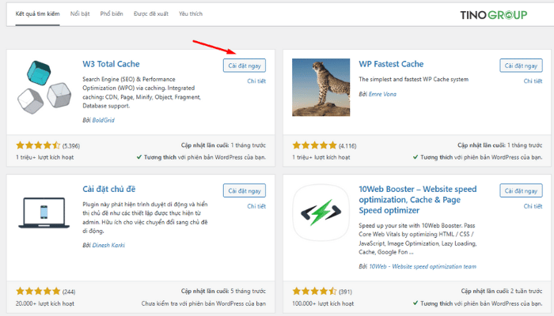Install WP Fastest Cache with Cài đặt ngay

521,66
